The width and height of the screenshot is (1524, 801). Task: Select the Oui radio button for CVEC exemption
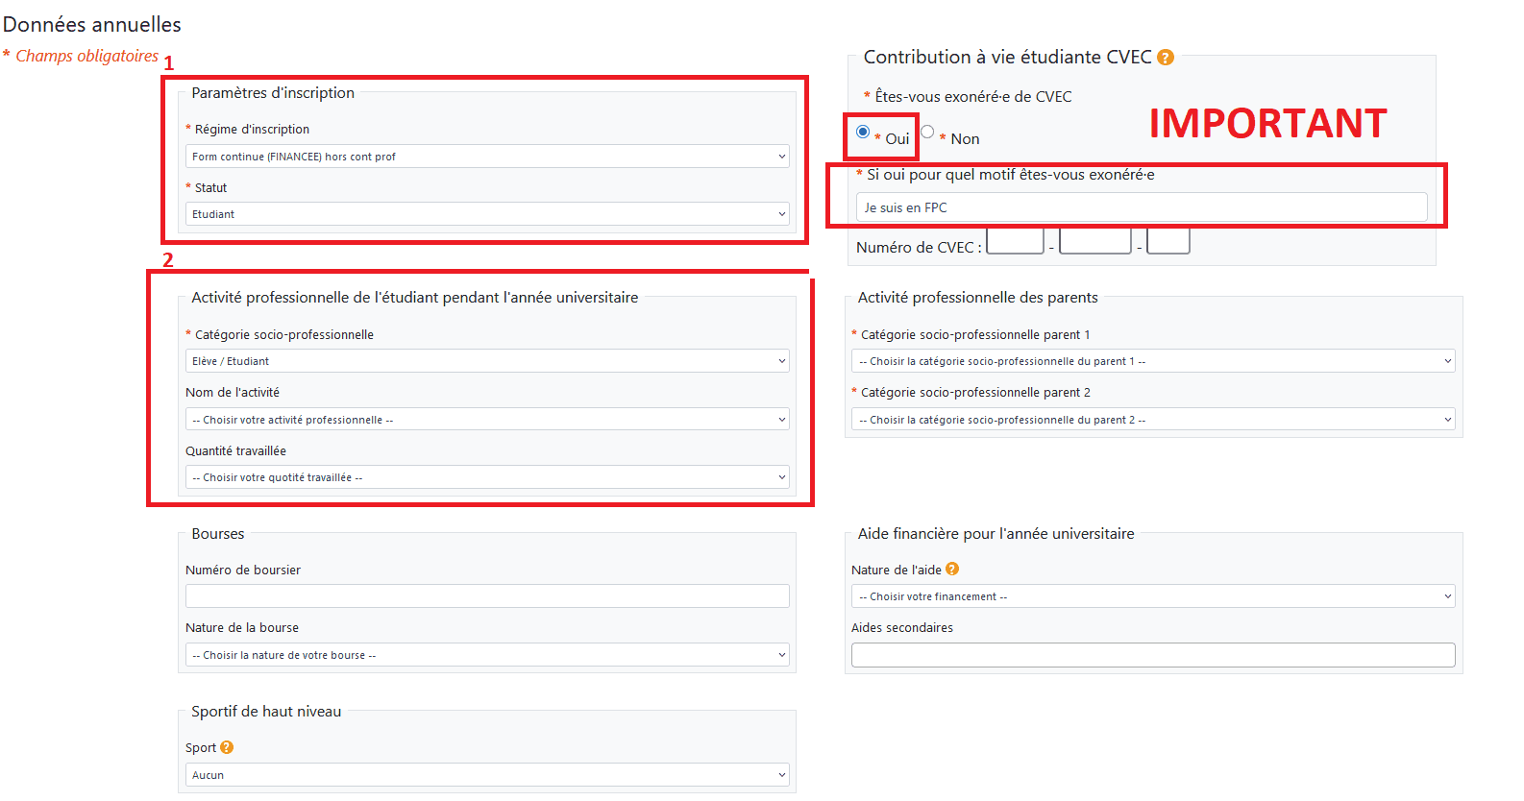pos(863,132)
